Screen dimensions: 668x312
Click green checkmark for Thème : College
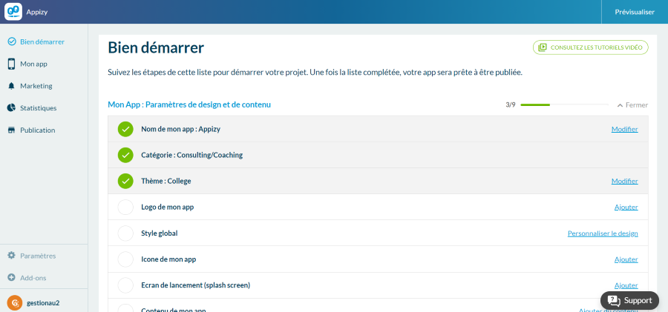pyautogui.click(x=125, y=182)
